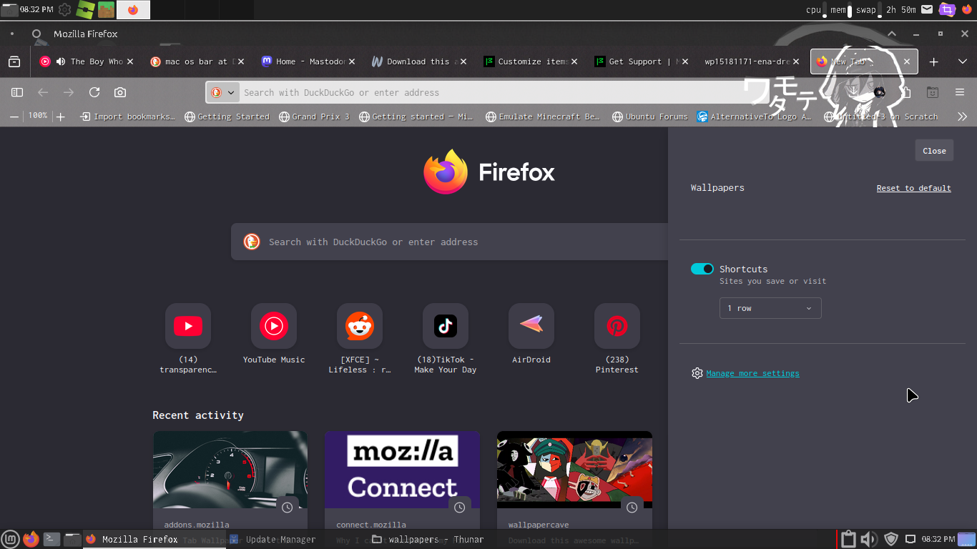
Task: Go back with the toolbar back arrow
Action: [x=43, y=92]
